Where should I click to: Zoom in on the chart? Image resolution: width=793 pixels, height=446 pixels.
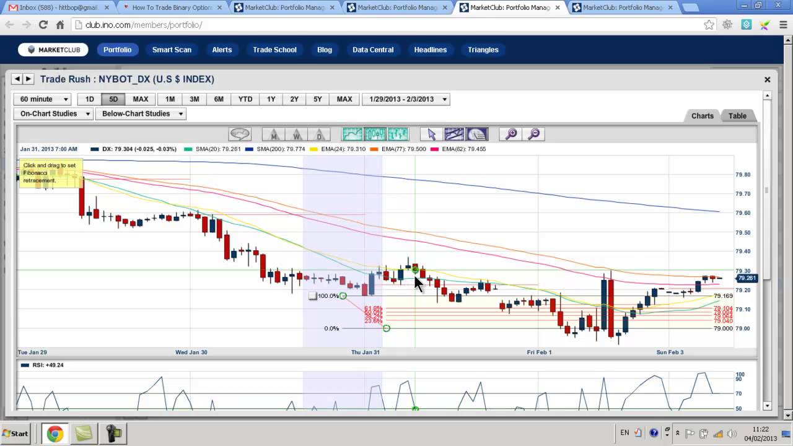pos(511,134)
